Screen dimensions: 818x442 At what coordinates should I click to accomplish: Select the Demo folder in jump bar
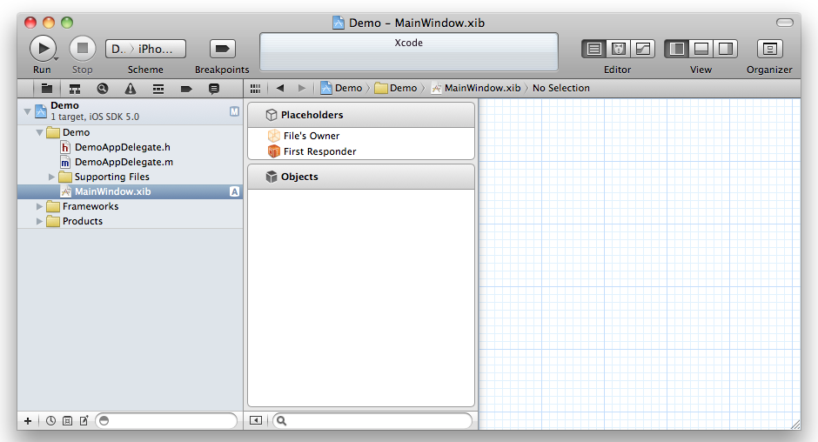[396, 88]
